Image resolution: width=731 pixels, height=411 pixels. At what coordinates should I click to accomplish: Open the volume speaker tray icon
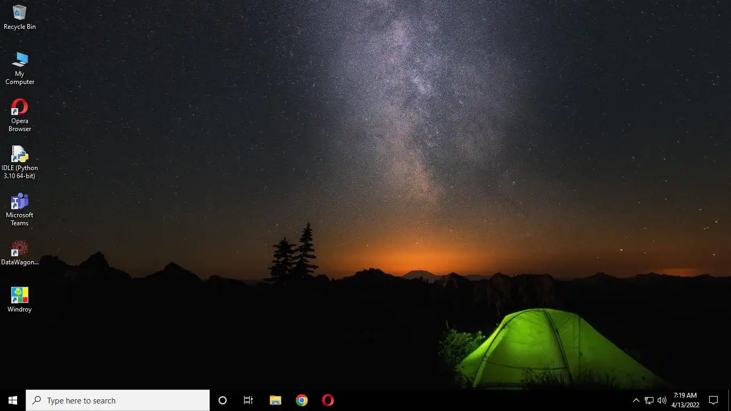click(x=662, y=400)
